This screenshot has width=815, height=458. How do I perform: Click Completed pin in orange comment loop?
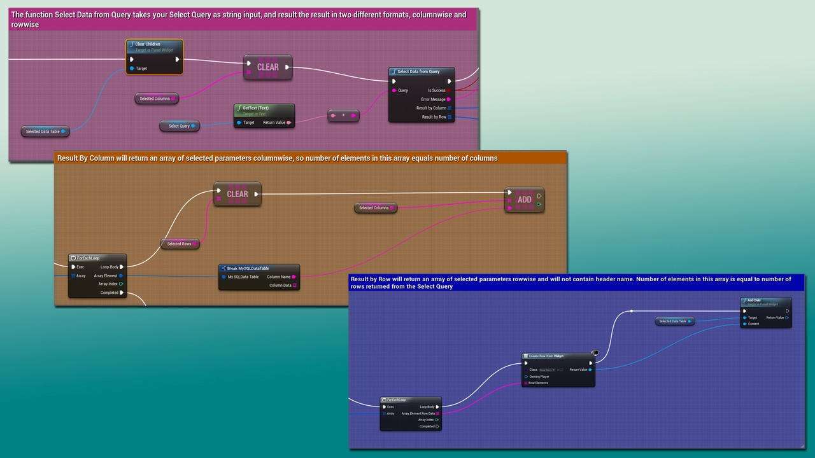(121, 293)
